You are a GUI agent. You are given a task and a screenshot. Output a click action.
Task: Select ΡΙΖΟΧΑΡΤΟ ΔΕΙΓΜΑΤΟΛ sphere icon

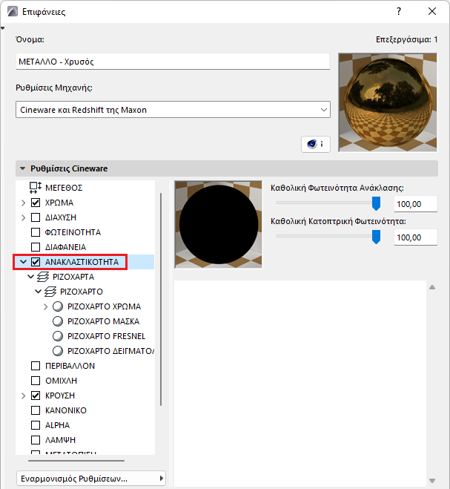coord(58,351)
